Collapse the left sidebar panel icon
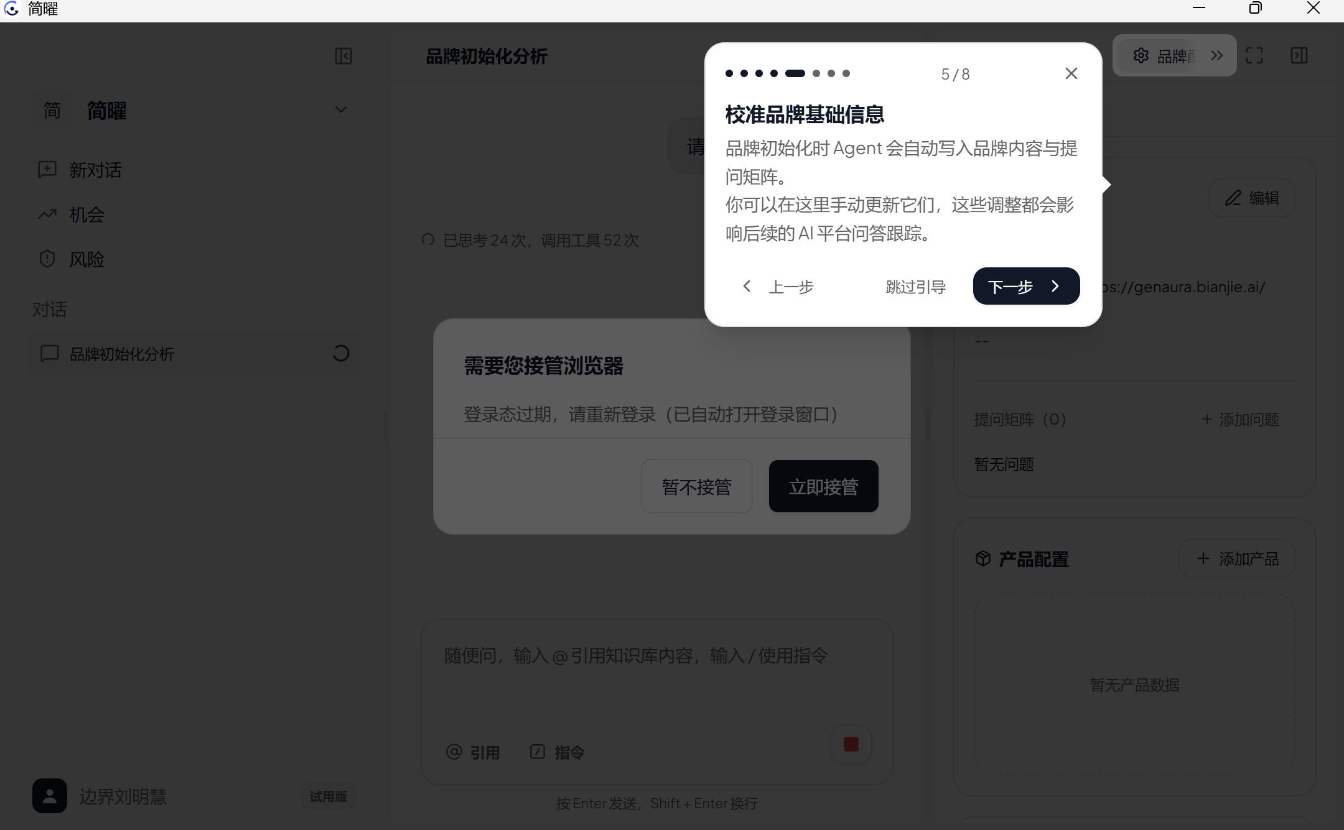 pos(343,56)
